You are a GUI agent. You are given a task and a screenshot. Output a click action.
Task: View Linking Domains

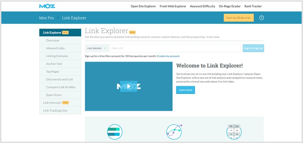pyautogui.click(x=60, y=56)
